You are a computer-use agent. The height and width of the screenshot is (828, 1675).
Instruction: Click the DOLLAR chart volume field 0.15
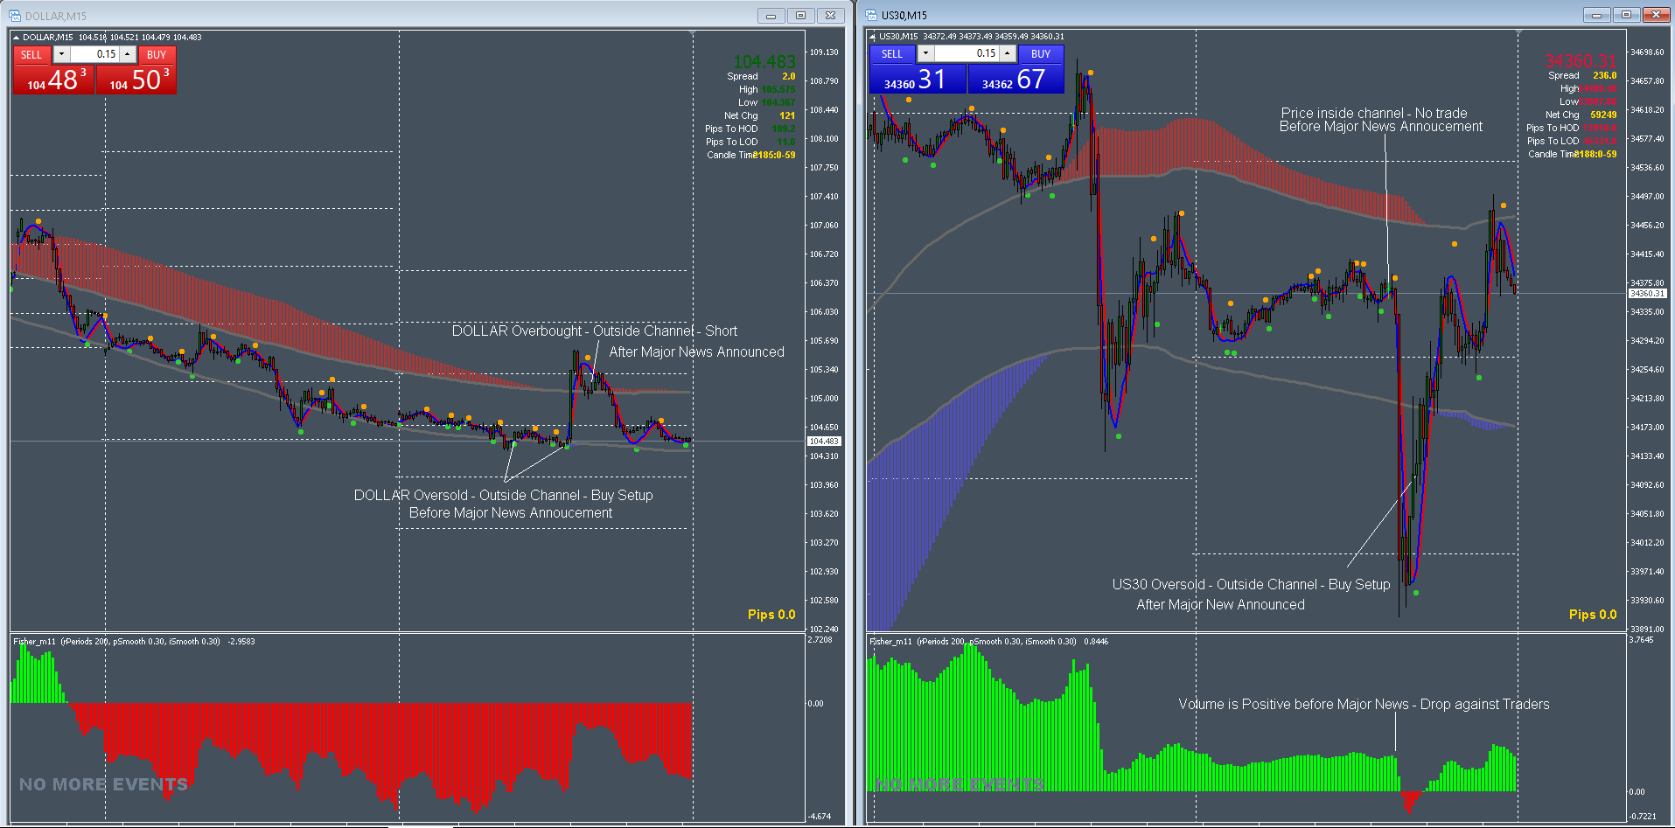pos(94,54)
